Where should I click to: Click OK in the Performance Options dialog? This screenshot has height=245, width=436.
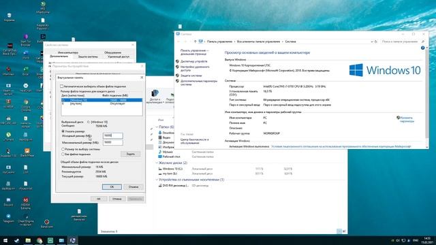[98, 199]
